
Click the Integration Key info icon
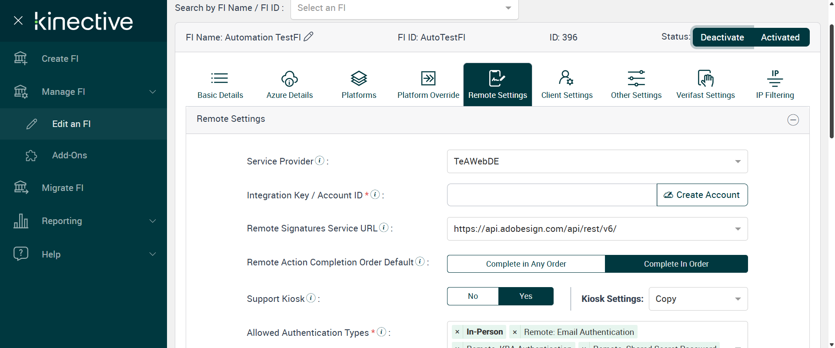(375, 195)
